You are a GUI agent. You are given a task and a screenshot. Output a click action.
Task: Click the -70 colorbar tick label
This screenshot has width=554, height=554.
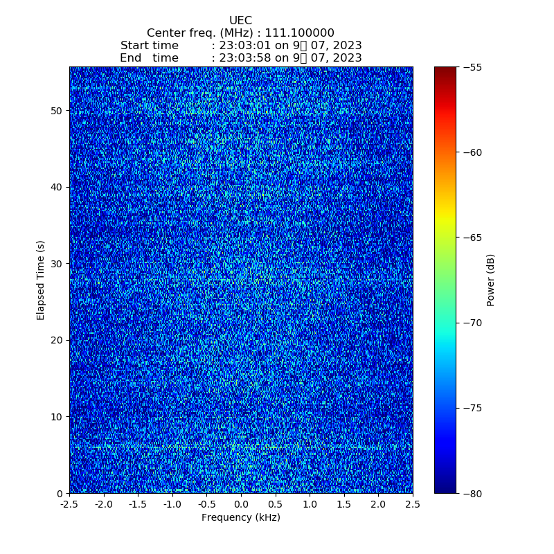[x=478, y=323]
